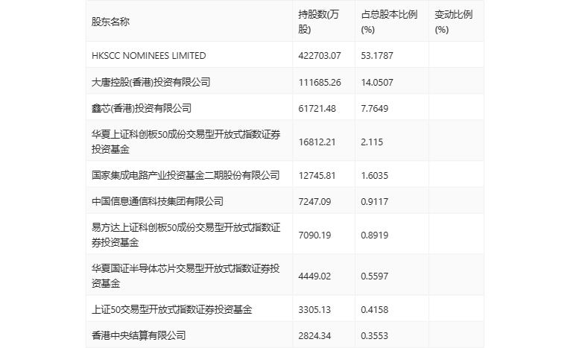Select HKSCC NOMINEES LIMITED shareholder name
Screen dimensions: 570x348
tap(149, 56)
